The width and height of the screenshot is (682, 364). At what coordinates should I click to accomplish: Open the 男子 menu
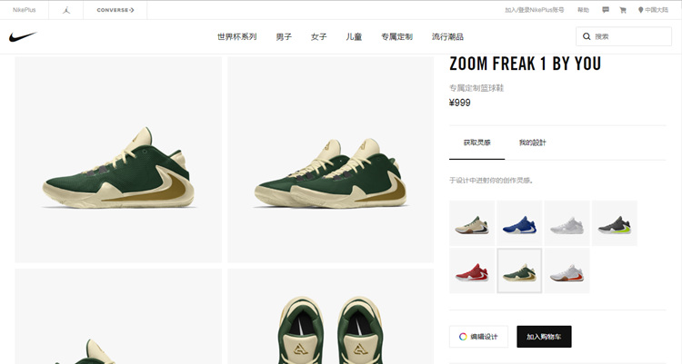coord(284,37)
